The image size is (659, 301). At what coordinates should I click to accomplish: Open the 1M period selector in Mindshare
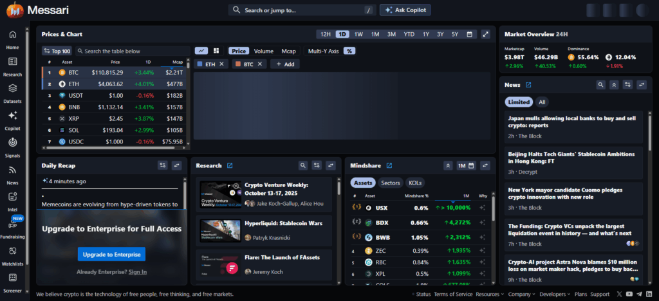click(x=465, y=166)
